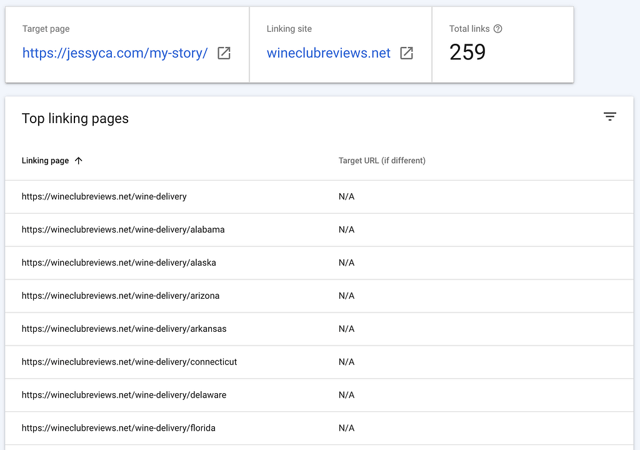Click the total links count 259

pyautogui.click(x=467, y=52)
